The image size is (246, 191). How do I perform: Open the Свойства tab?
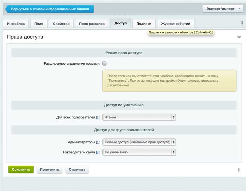61,24
